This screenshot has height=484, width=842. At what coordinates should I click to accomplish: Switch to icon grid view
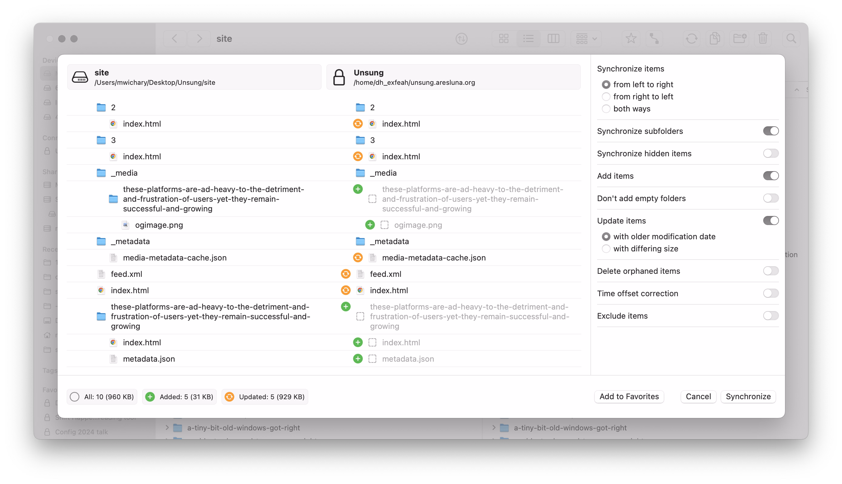click(x=503, y=39)
